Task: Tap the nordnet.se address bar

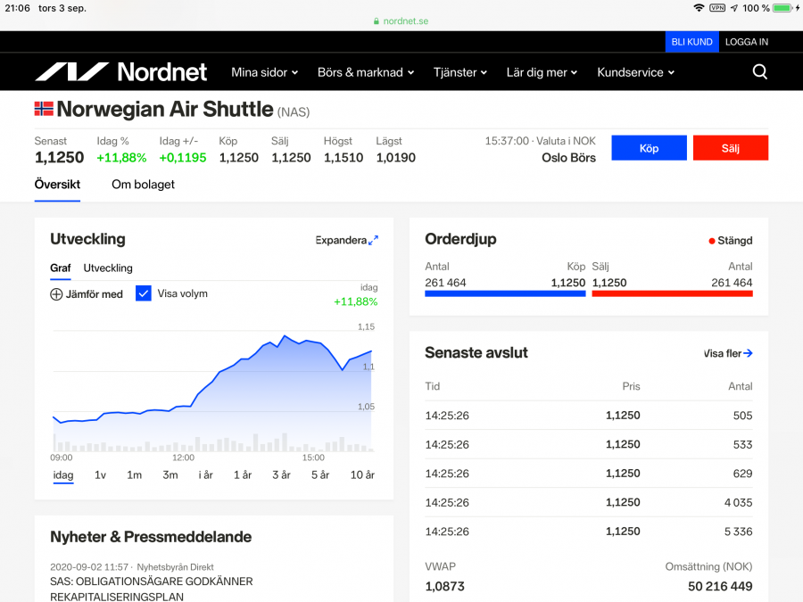Action: pos(401,21)
